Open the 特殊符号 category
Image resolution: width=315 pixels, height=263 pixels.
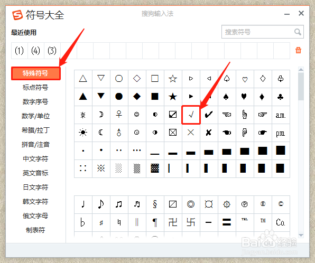(x=35, y=73)
